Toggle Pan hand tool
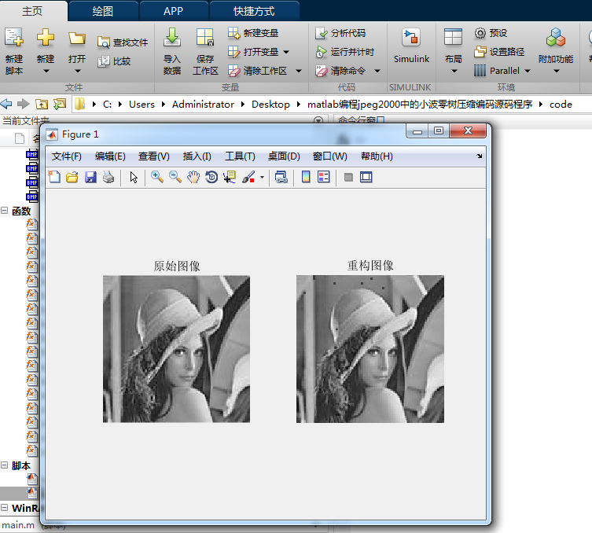 [x=193, y=177]
